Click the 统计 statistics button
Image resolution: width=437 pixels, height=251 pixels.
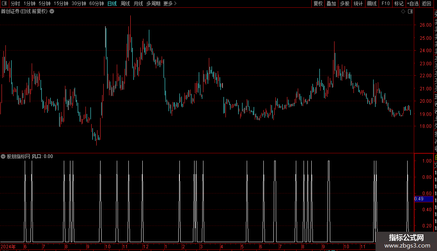coord(358,3)
